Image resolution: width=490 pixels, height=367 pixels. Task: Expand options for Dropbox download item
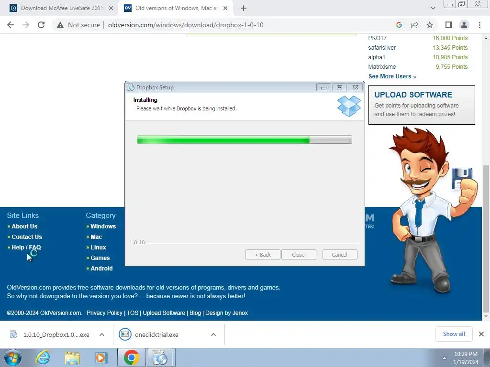click(102, 335)
